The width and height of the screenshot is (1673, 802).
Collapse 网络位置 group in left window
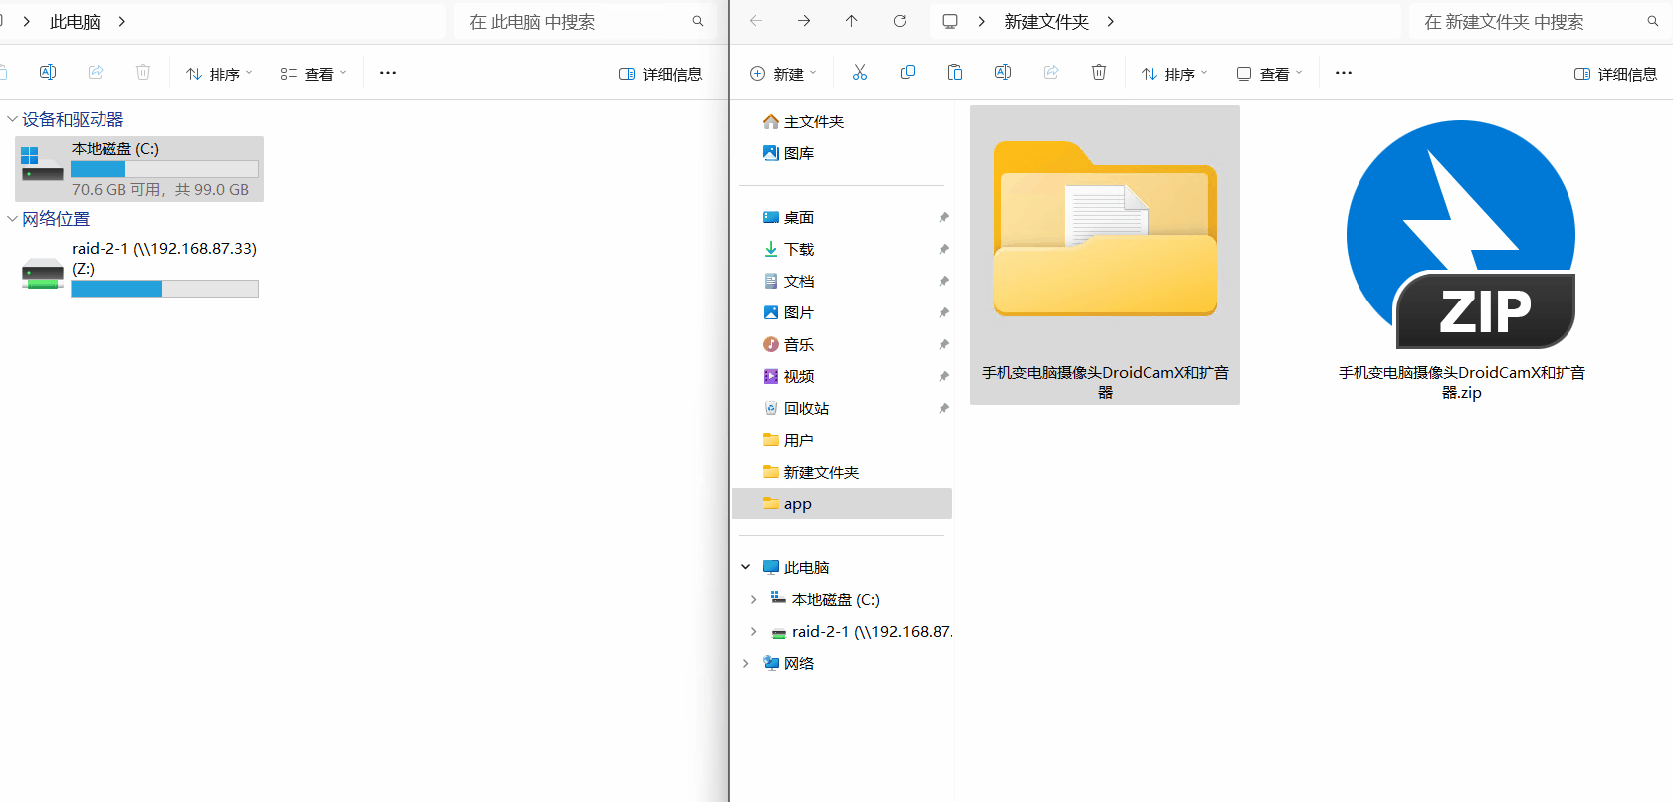tap(12, 219)
